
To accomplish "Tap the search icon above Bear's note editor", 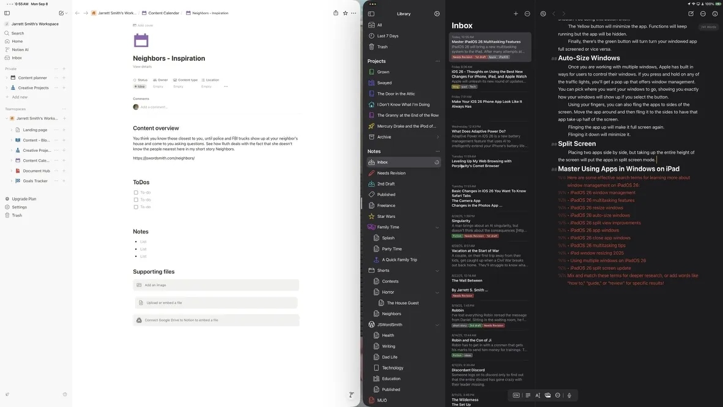I will (x=543, y=13).
